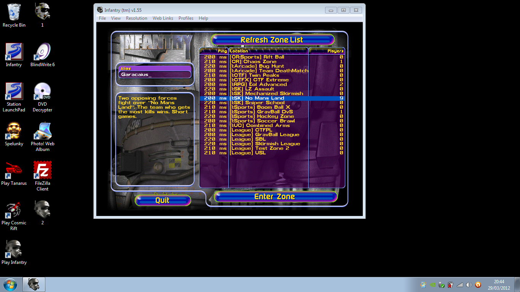The image size is (520, 292).
Task: Open the DVD Decrypter desktop icon
Action: tap(42, 92)
